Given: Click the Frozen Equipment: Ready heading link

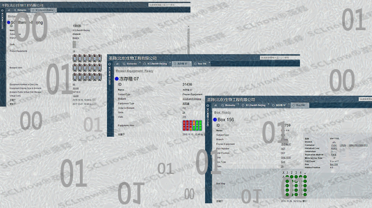Looking at the screenshot, I should [135, 71].
